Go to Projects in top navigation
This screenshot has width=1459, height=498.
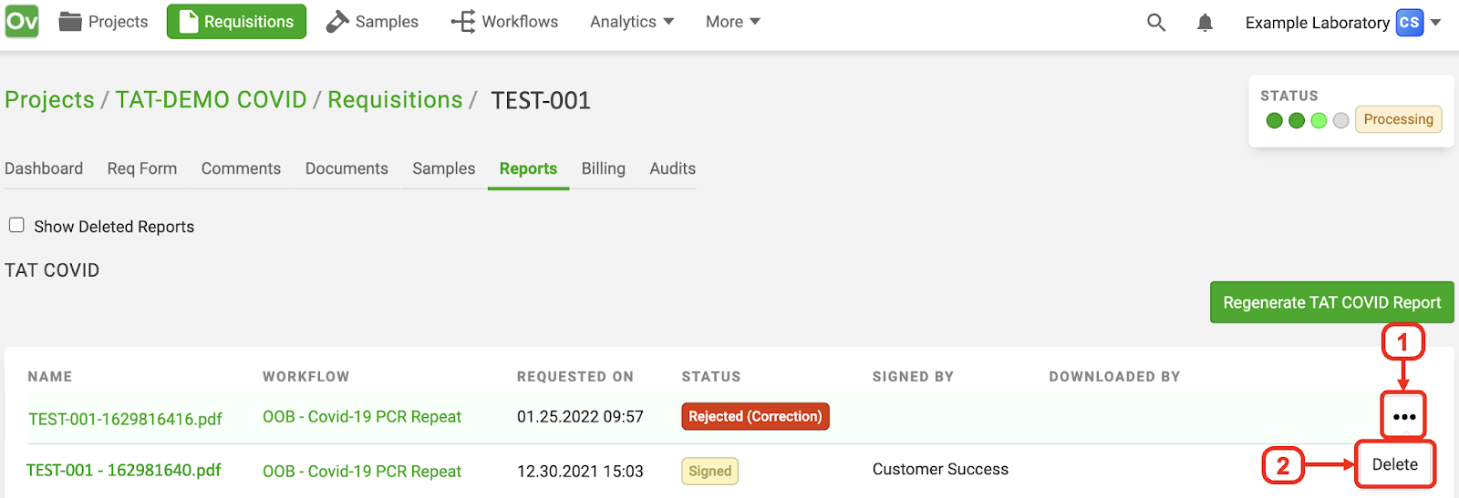pos(103,22)
